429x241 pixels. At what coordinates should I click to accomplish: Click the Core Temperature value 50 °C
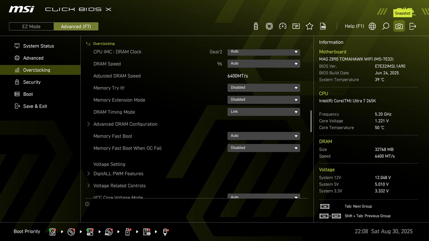point(379,128)
